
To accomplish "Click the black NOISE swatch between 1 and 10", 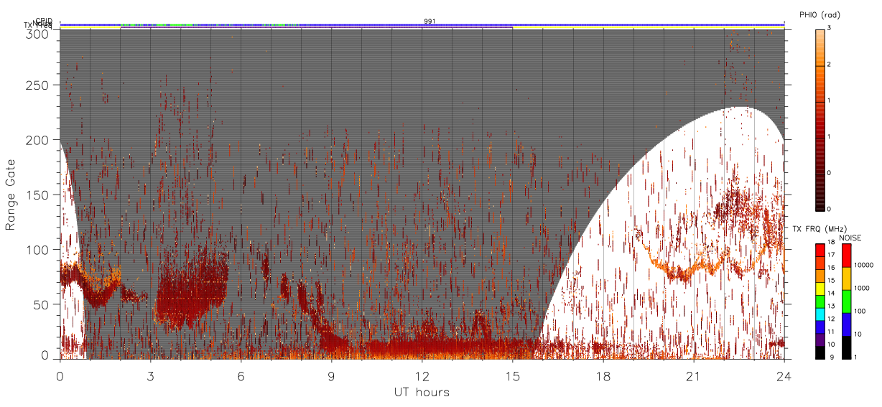I will click(x=846, y=347).
